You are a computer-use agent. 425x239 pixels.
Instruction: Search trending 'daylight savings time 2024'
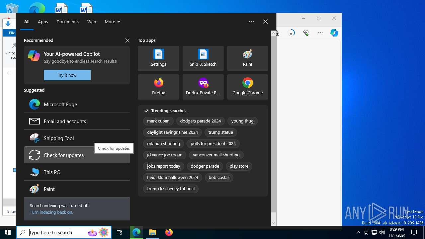pyautogui.click(x=173, y=132)
